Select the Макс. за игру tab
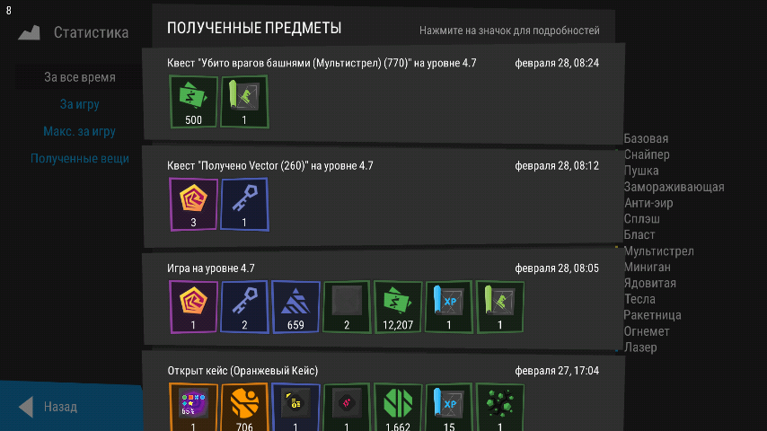This screenshot has height=431, width=767. pos(79,131)
